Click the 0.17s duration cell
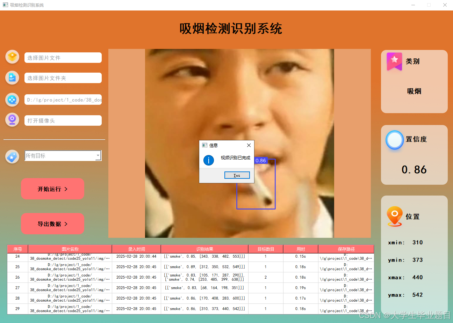The image size is (453, 323). [301, 298]
